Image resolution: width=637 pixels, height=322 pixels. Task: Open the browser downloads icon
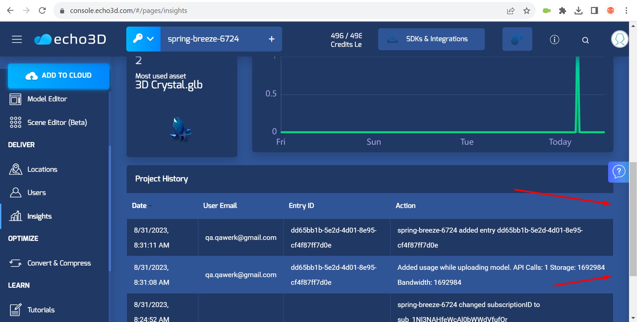coord(579,11)
